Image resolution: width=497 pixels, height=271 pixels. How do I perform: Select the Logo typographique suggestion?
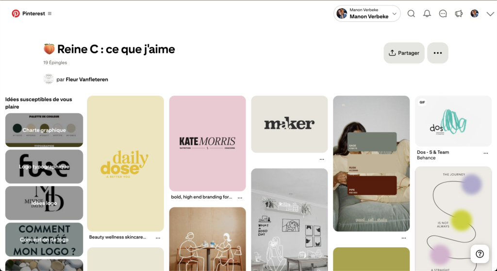[x=44, y=166]
